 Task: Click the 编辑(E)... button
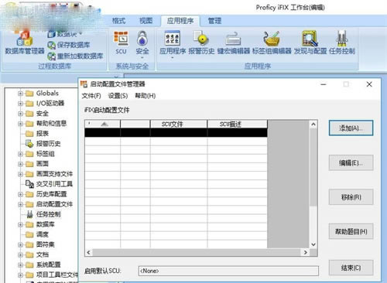pyautogui.click(x=351, y=163)
